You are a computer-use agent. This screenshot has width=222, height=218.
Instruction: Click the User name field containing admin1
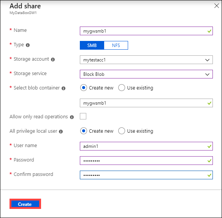(146, 146)
